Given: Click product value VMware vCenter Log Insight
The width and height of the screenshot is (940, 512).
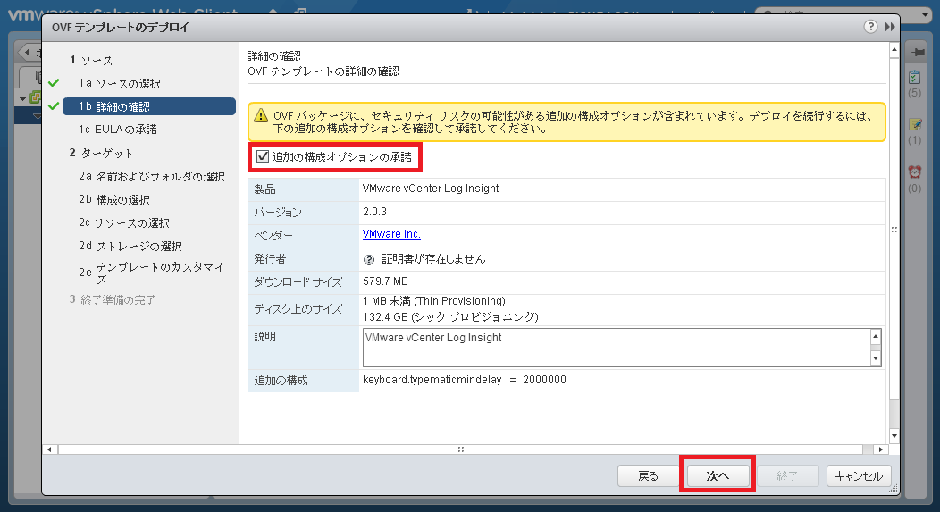Looking at the screenshot, I should click(431, 189).
